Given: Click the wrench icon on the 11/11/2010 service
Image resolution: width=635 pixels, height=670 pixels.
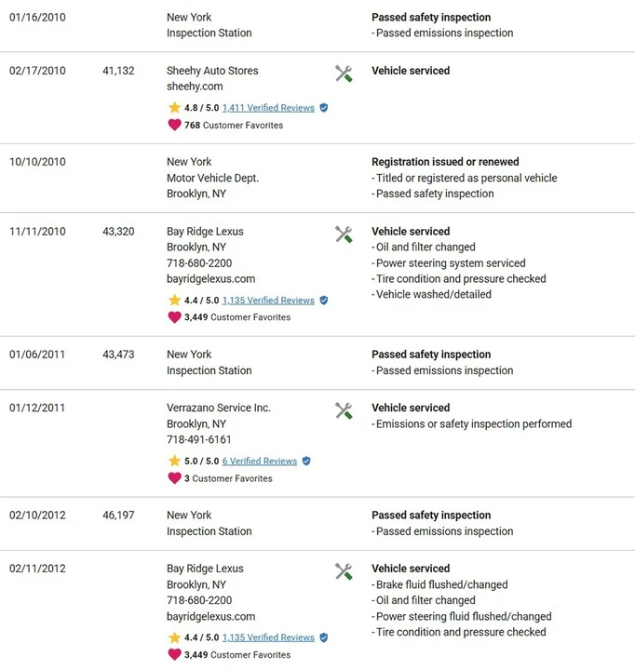Looking at the screenshot, I should [344, 234].
